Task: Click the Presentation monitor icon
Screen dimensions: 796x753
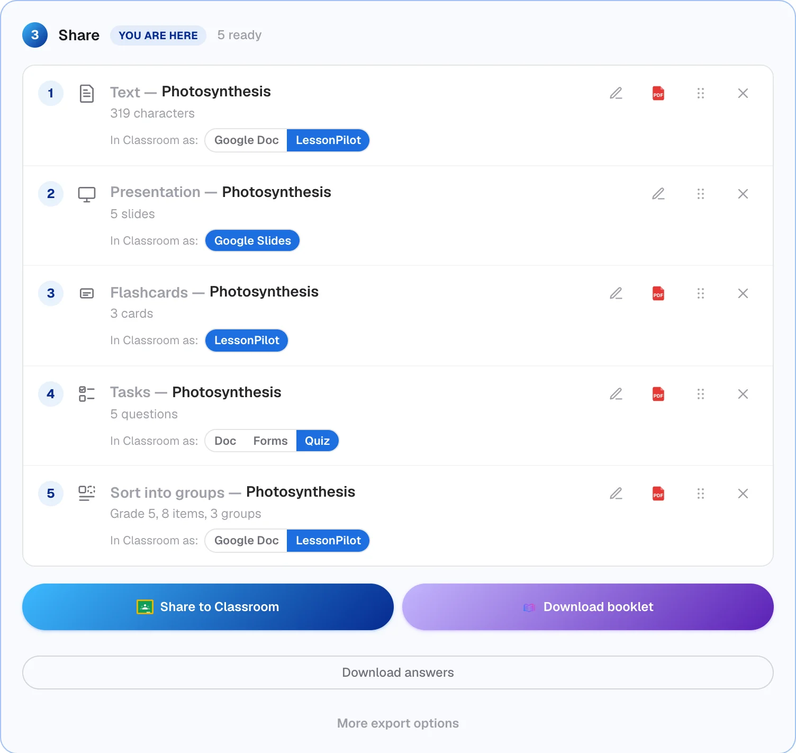Action: pos(87,194)
